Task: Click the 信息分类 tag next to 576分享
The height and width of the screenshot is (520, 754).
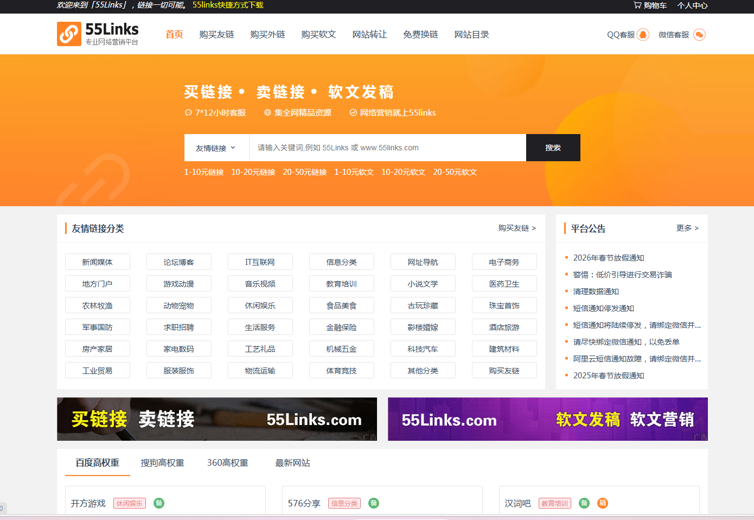Action: tap(344, 503)
